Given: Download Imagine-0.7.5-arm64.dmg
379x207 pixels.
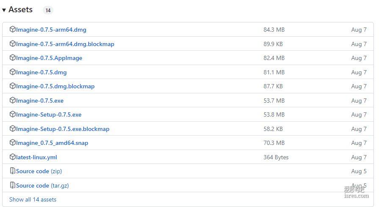Looking at the screenshot, I should 51,30.
